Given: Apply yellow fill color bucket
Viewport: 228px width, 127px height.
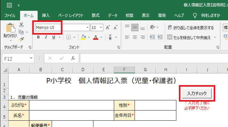Looking at the screenshot, I should click(83, 37).
